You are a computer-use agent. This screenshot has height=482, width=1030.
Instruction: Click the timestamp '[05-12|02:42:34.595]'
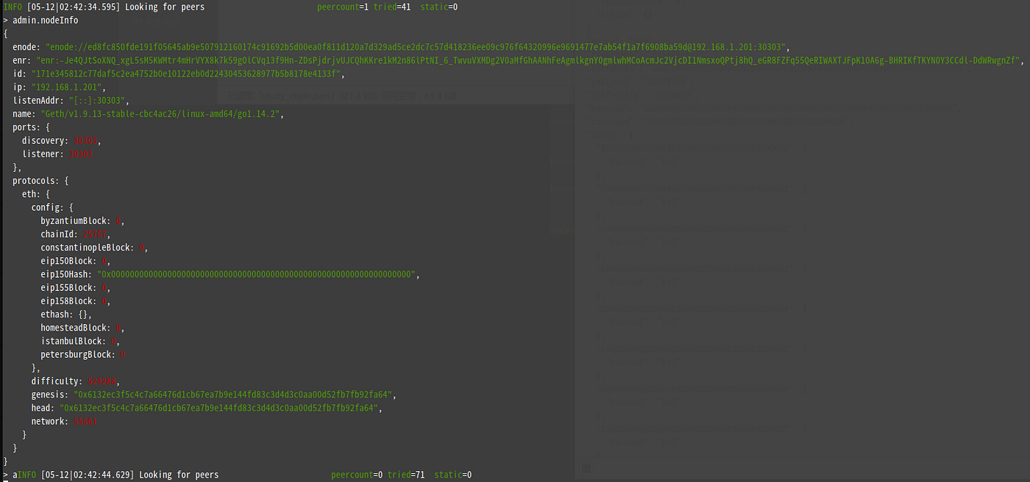74,7
